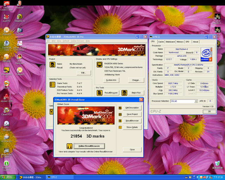Click the Save Project button
This screenshot has height=180, width=225.
(132, 114)
